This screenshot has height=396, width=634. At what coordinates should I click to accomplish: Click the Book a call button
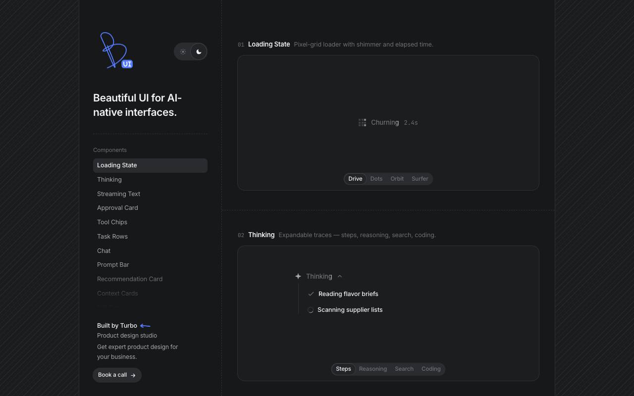(x=117, y=375)
